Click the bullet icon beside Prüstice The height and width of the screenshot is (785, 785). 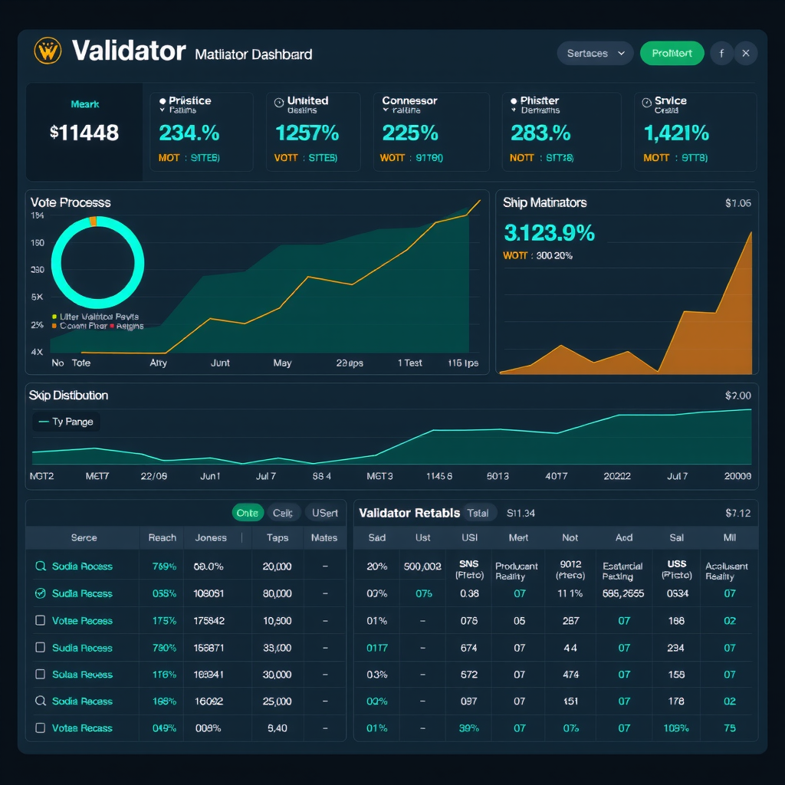(x=163, y=101)
